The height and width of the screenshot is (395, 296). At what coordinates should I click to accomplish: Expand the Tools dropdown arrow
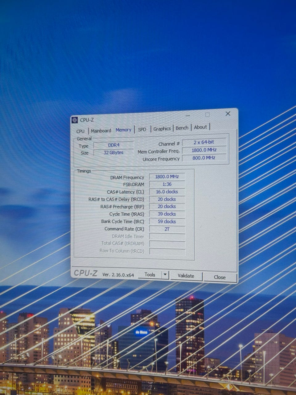(165, 274)
